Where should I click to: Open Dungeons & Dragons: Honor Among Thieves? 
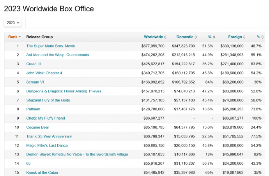coord(64,91)
